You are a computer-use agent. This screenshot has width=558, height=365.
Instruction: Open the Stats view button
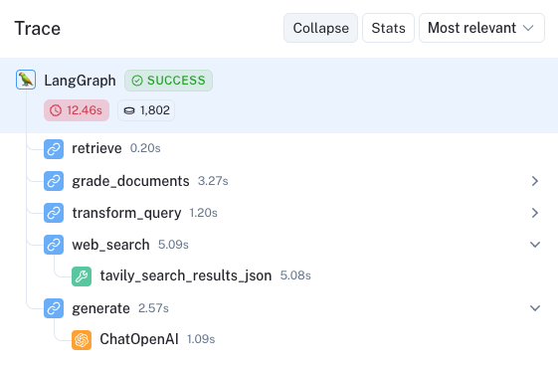tap(388, 28)
